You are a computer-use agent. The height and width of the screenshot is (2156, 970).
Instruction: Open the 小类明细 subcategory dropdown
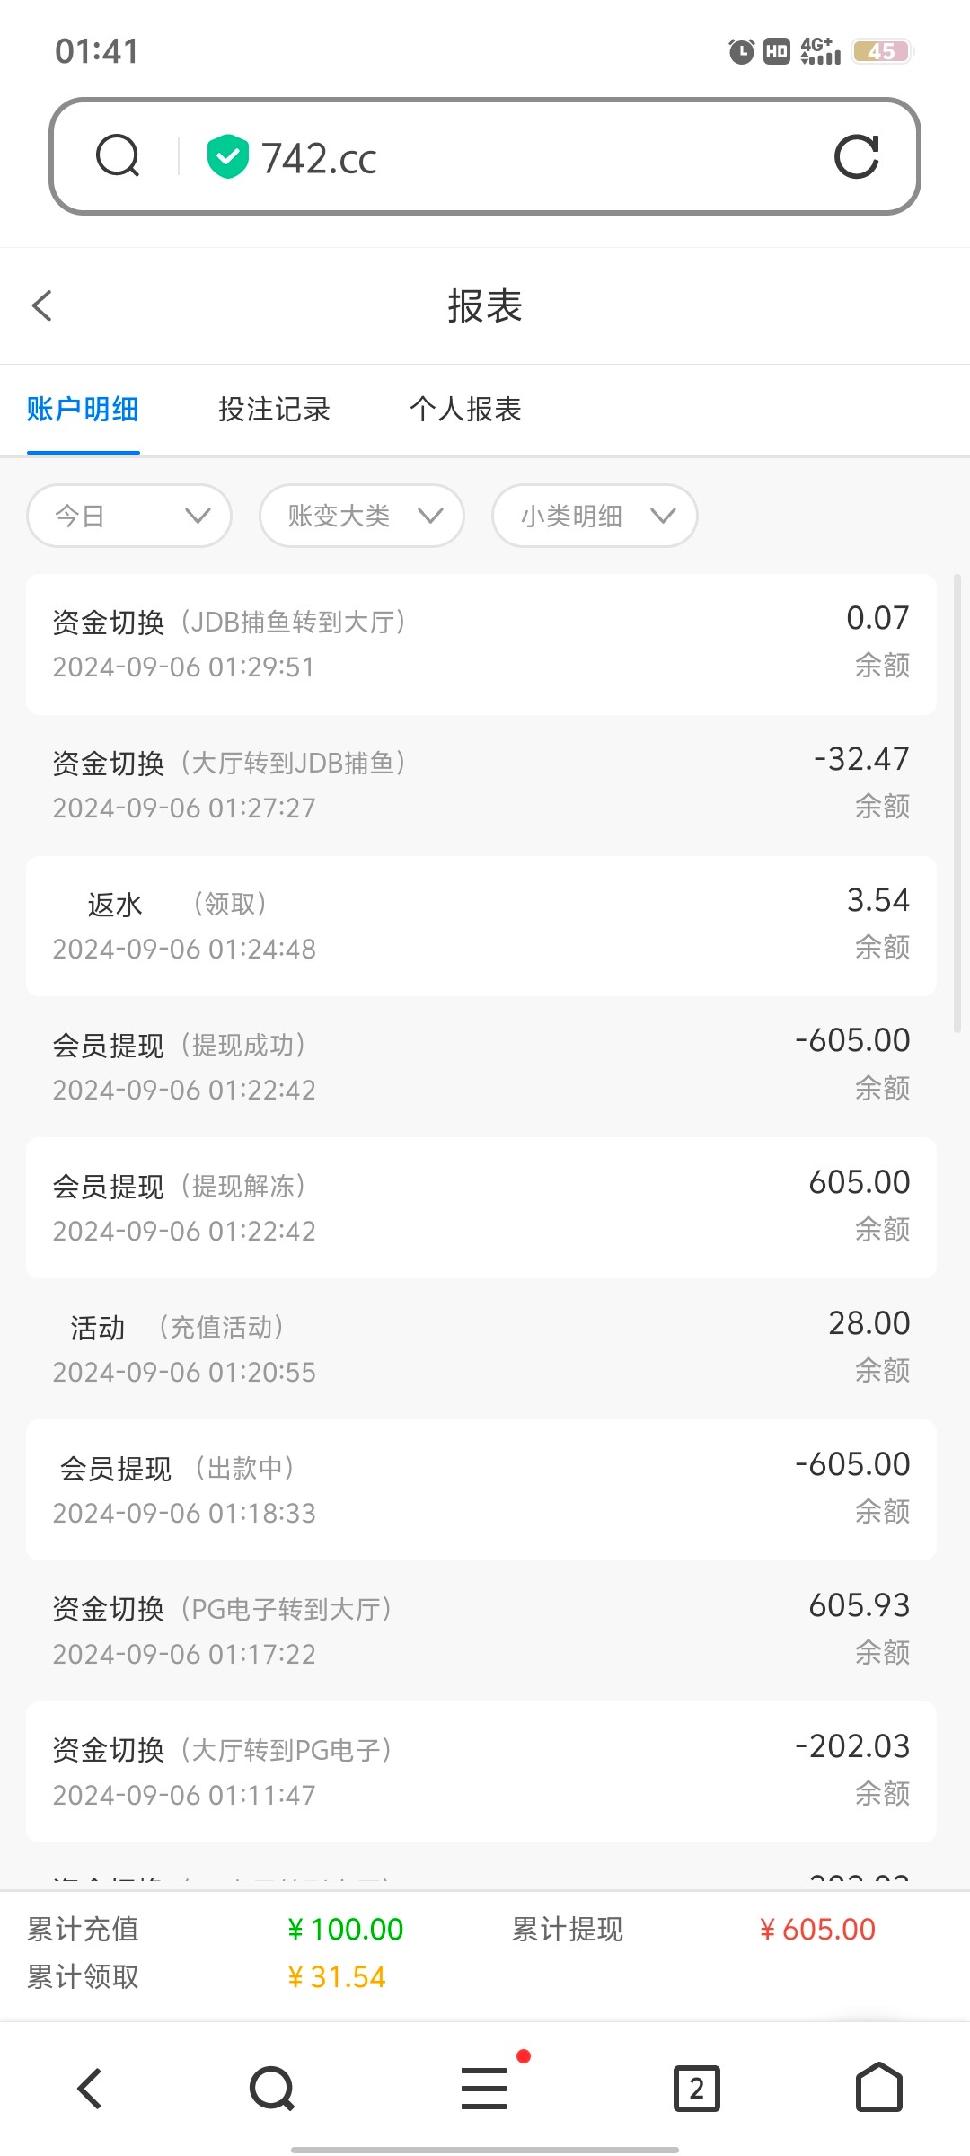point(595,516)
